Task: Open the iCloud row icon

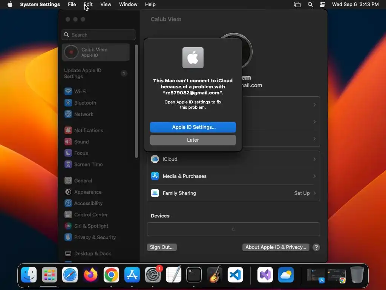Action: tap(155, 159)
